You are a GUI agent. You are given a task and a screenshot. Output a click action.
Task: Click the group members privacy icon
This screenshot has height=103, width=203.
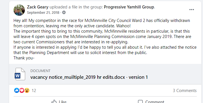[64, 12]
